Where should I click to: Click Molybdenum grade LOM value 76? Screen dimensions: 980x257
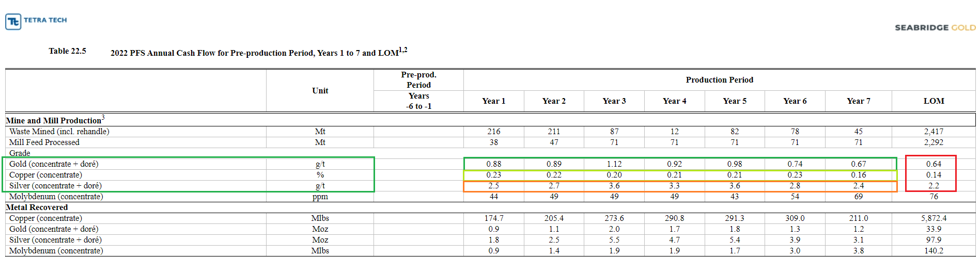(934, 197)
